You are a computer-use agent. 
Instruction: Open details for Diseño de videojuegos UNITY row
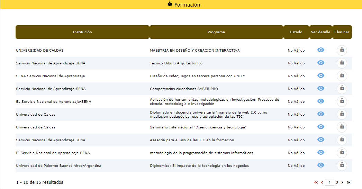[321, 76]
